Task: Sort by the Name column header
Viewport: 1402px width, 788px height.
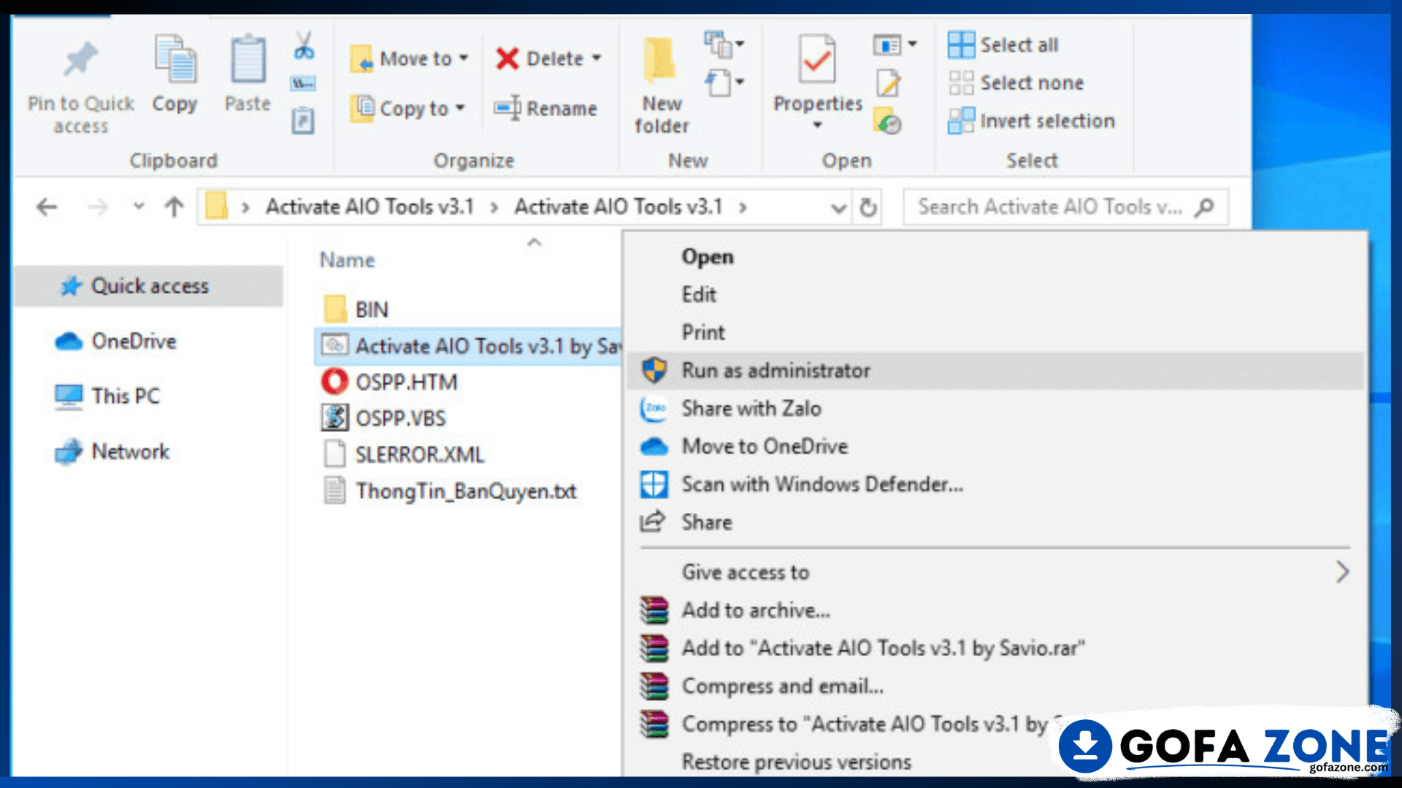Action: click(348, 260)
